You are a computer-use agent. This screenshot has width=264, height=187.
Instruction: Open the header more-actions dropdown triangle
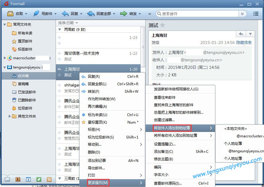tap(250, 34)
